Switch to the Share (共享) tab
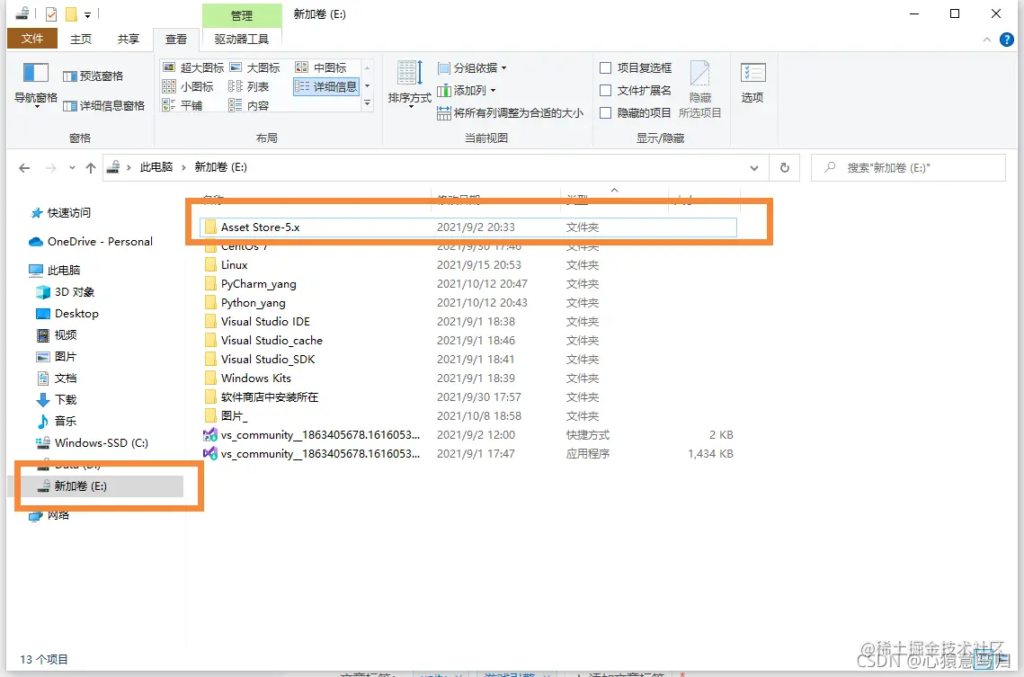The height and width of the screenshot is (677, 1024). [129, 40]
